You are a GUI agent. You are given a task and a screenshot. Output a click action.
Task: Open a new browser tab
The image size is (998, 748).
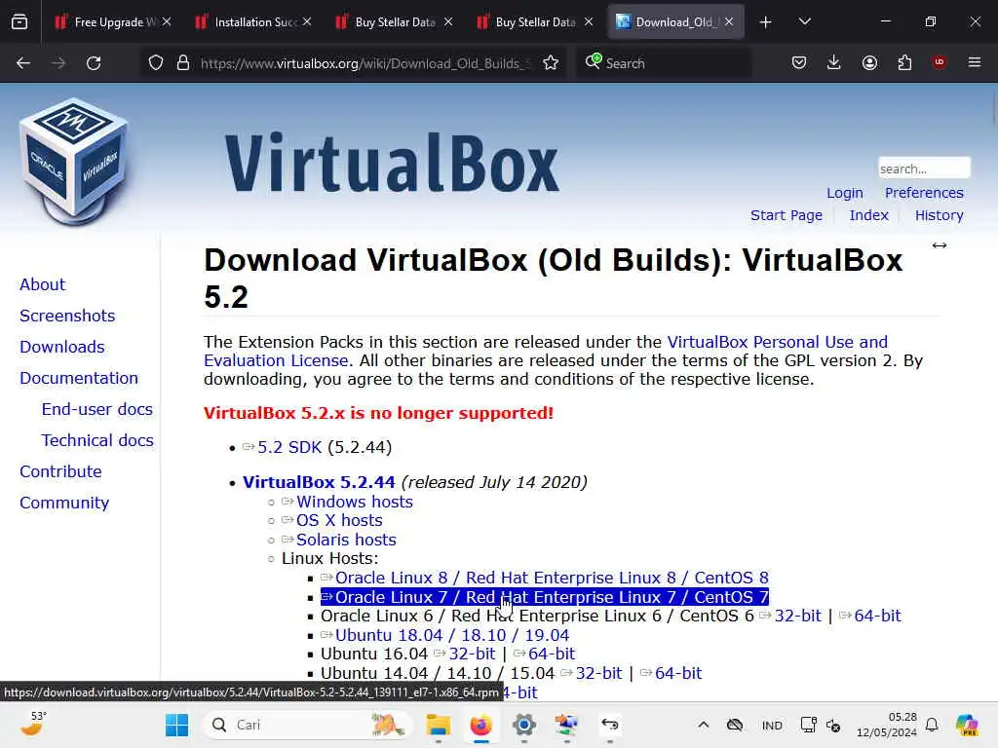point(766,22)
